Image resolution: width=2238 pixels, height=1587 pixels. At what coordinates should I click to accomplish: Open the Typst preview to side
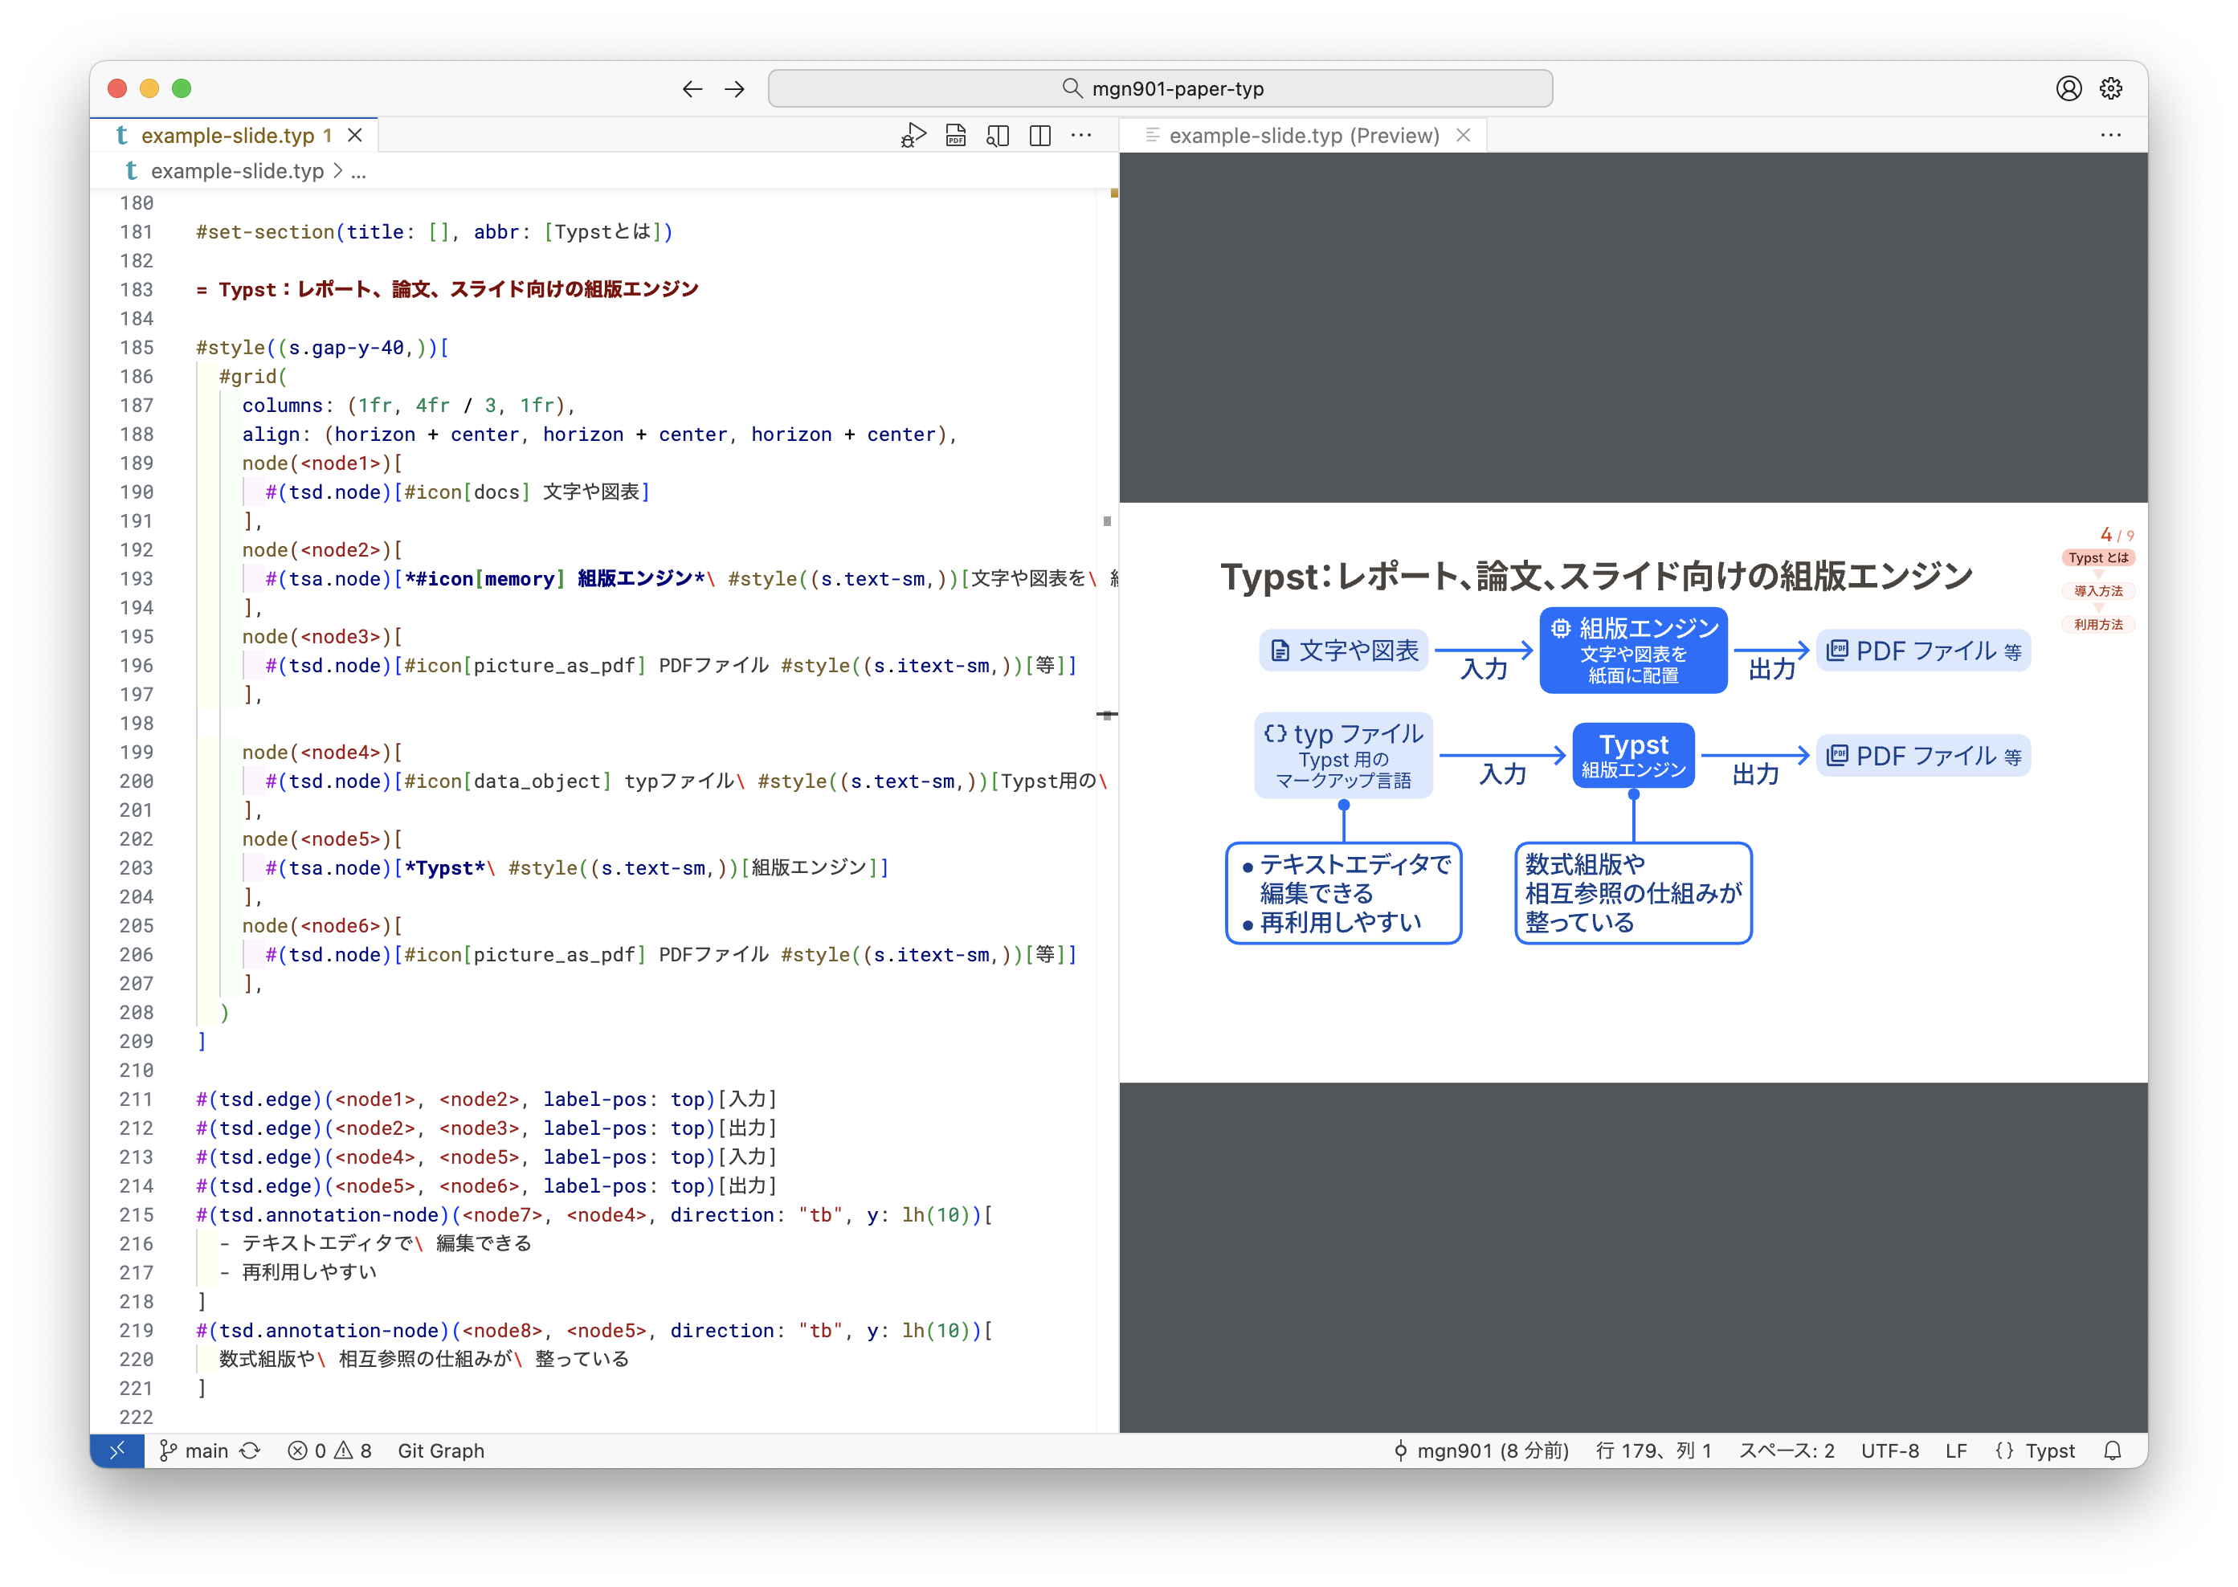point(998,136)
